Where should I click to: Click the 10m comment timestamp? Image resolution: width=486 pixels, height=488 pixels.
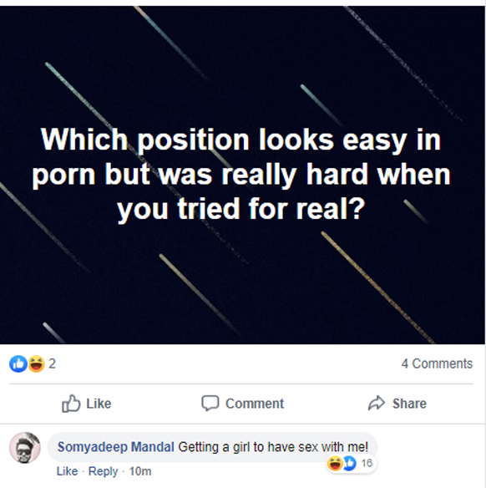pos(140,471)
